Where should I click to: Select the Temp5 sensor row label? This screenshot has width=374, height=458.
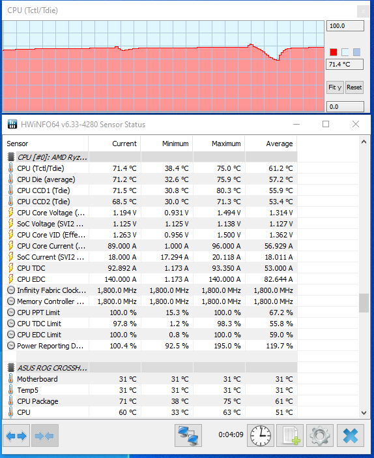[28, 390]
